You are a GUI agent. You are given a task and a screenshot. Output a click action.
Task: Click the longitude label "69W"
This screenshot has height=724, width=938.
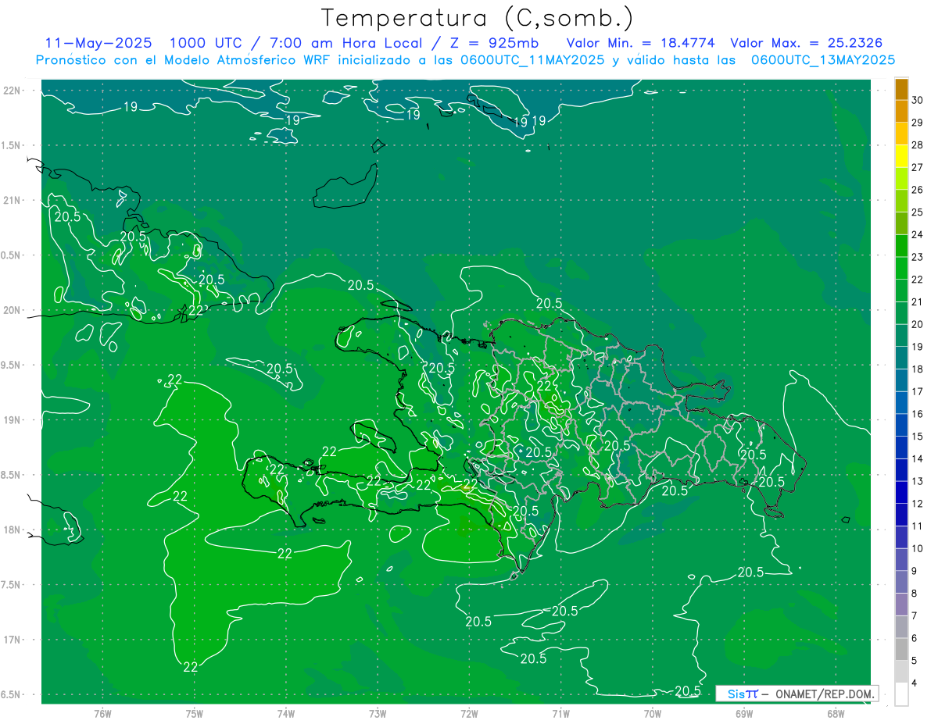point(744,714)
